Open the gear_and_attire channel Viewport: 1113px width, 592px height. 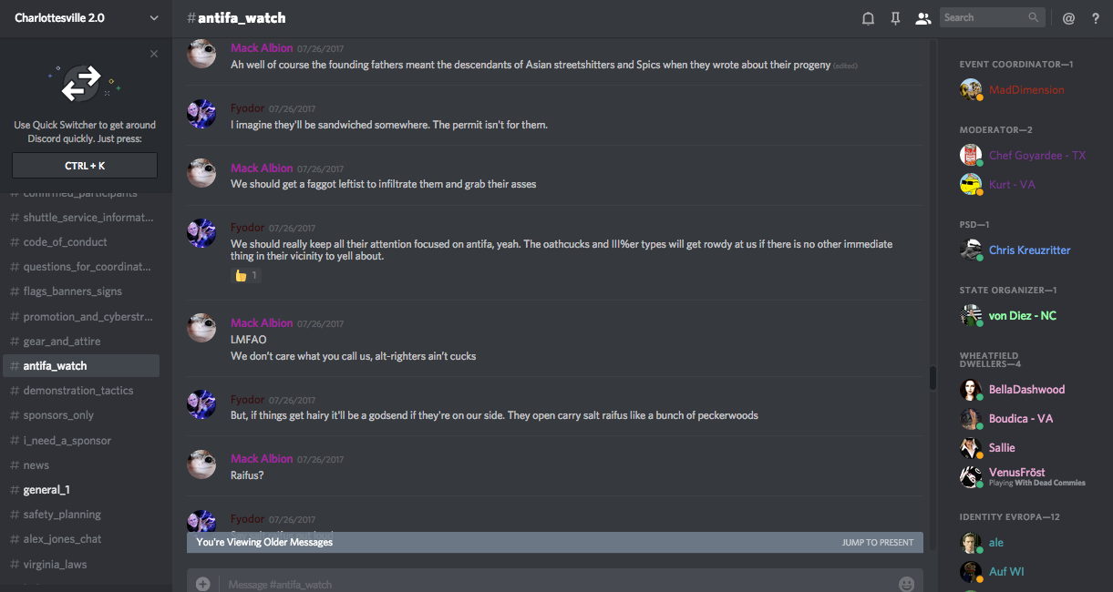62,342
